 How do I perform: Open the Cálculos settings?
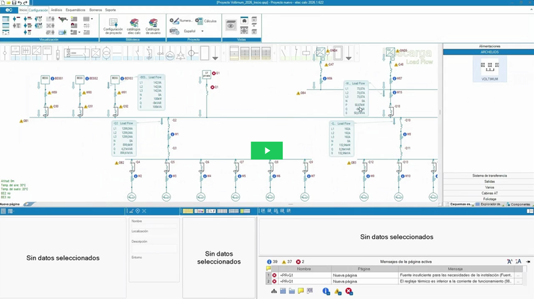coord(206,21)
